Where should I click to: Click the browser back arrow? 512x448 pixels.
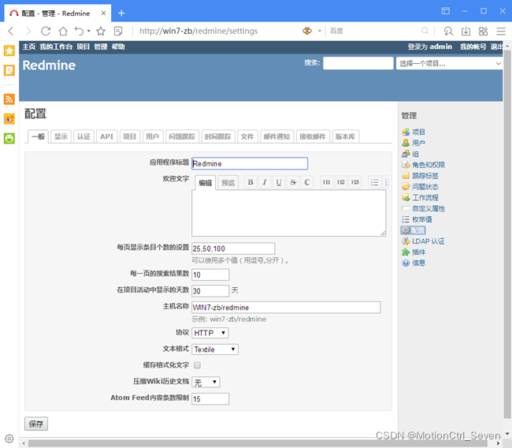coord(11,31)
